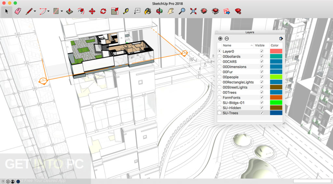Select the red Move tool
The height and width of the screenshot is (184, 333).
coord(92,11)
